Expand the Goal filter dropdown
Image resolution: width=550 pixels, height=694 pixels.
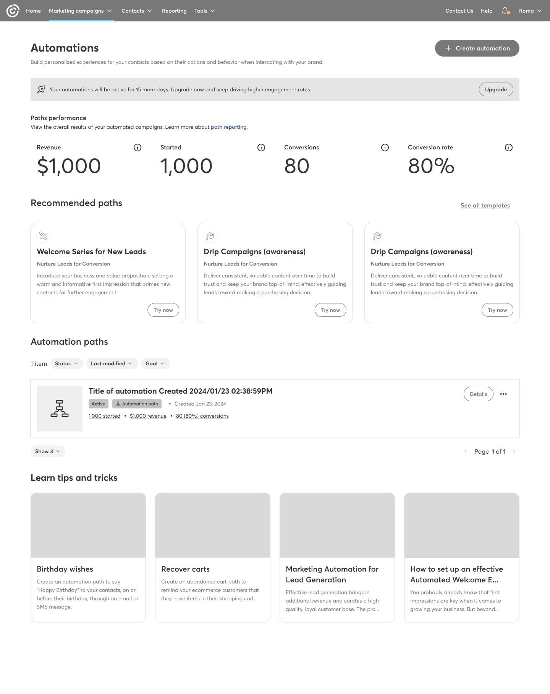click(x=155, y=363)
